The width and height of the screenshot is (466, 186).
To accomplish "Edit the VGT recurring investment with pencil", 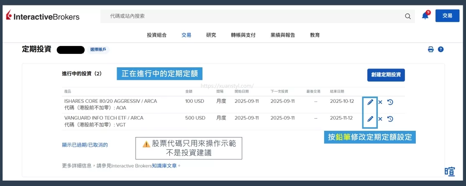I will tap(370, 119).
